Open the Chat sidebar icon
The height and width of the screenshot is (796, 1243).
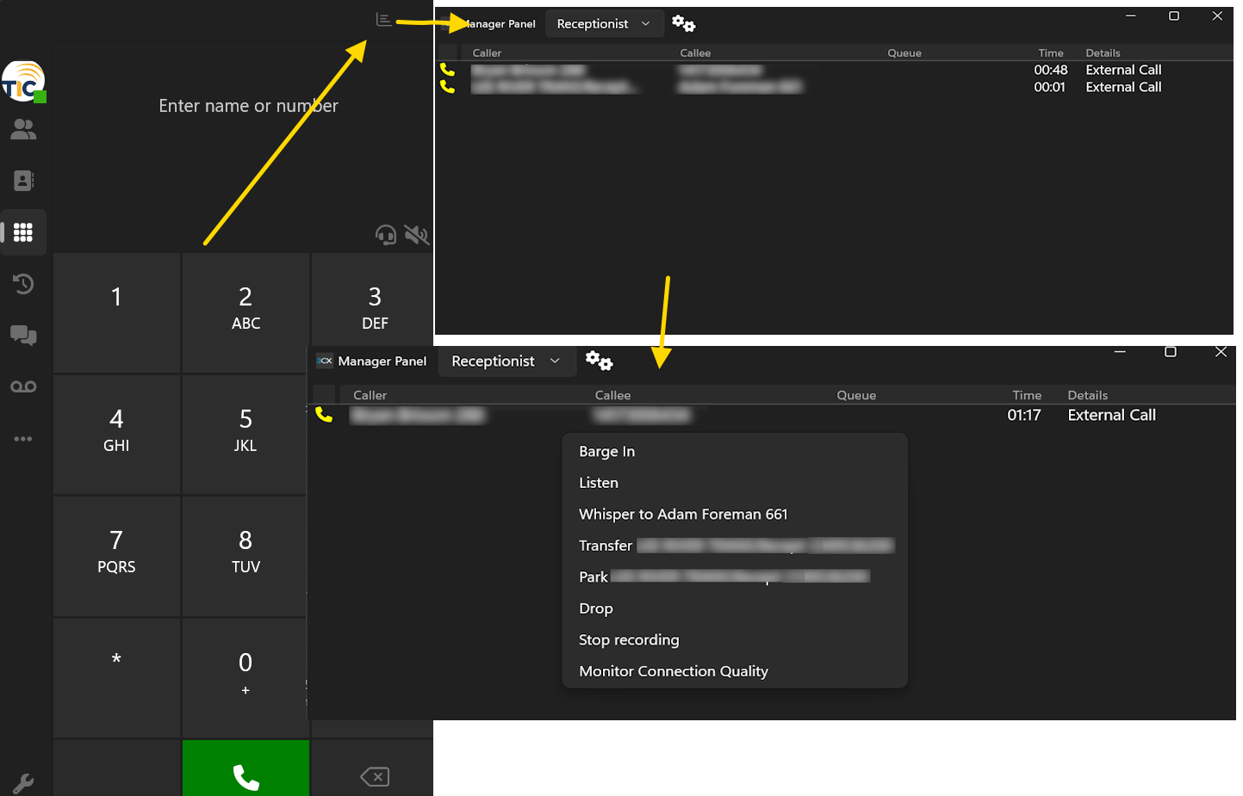[23, 335]
